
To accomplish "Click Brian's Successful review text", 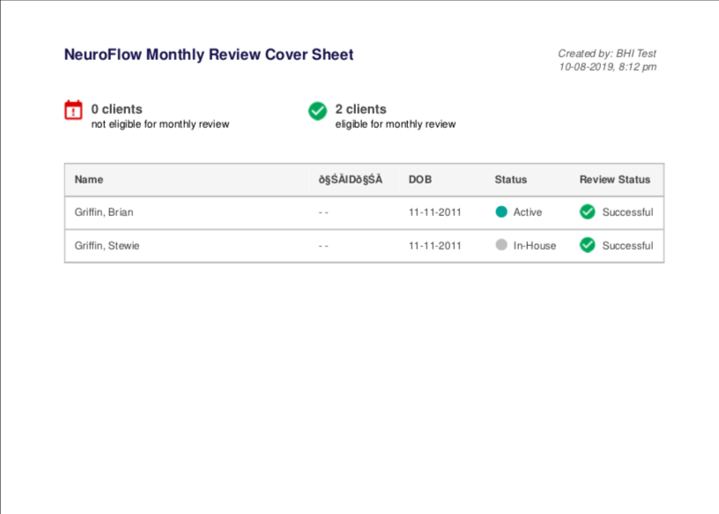I will 627,212.
